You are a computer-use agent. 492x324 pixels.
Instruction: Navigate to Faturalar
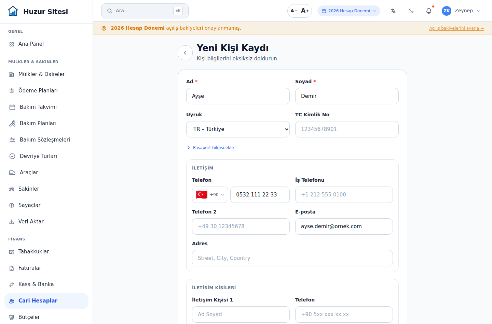(46, 268)
